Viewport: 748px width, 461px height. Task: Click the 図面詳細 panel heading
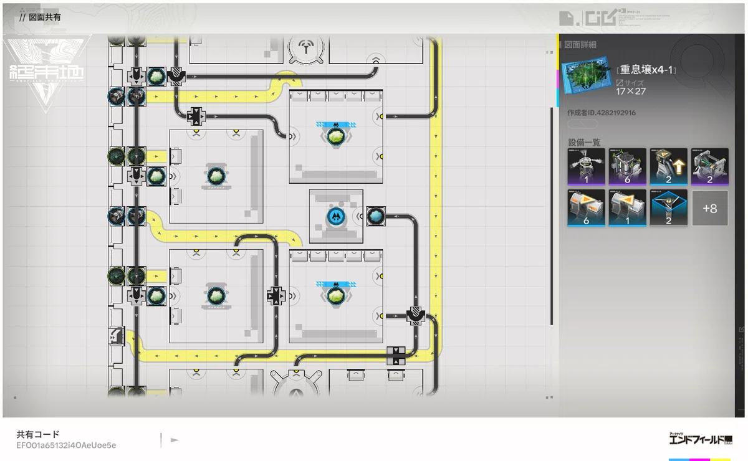pos(580,45)
